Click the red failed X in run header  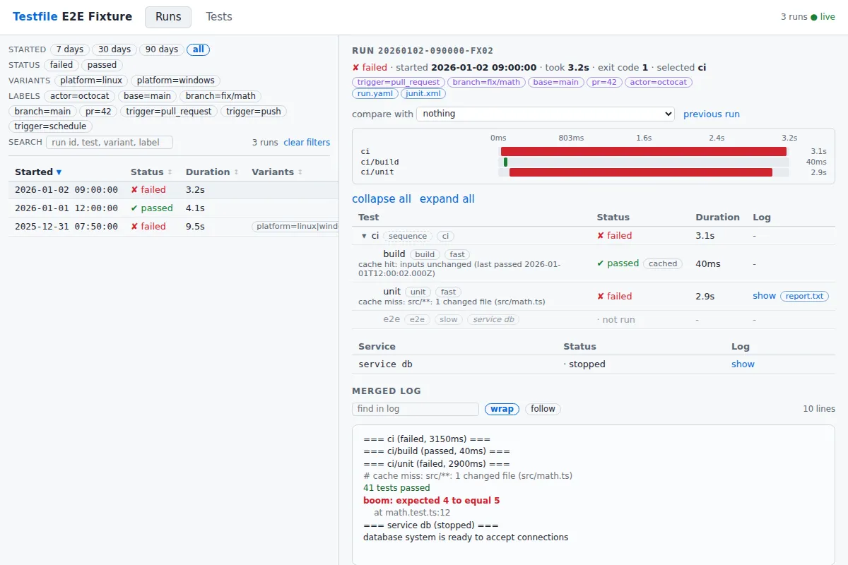click(355, 68)
